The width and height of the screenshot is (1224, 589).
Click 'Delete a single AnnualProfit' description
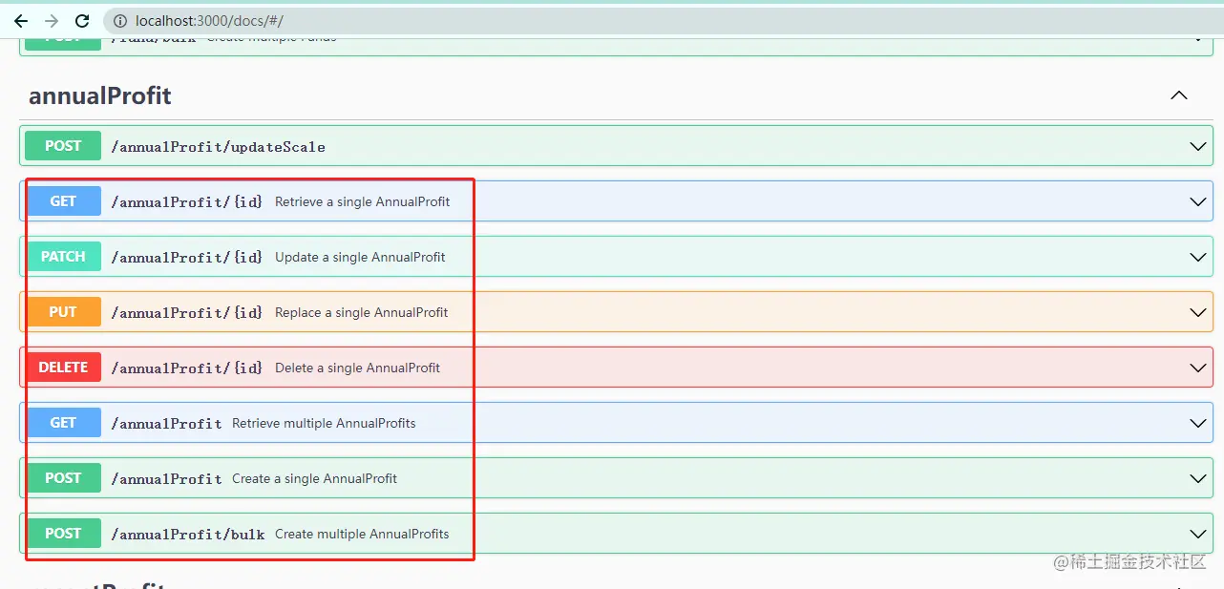(x=358, y=368)
